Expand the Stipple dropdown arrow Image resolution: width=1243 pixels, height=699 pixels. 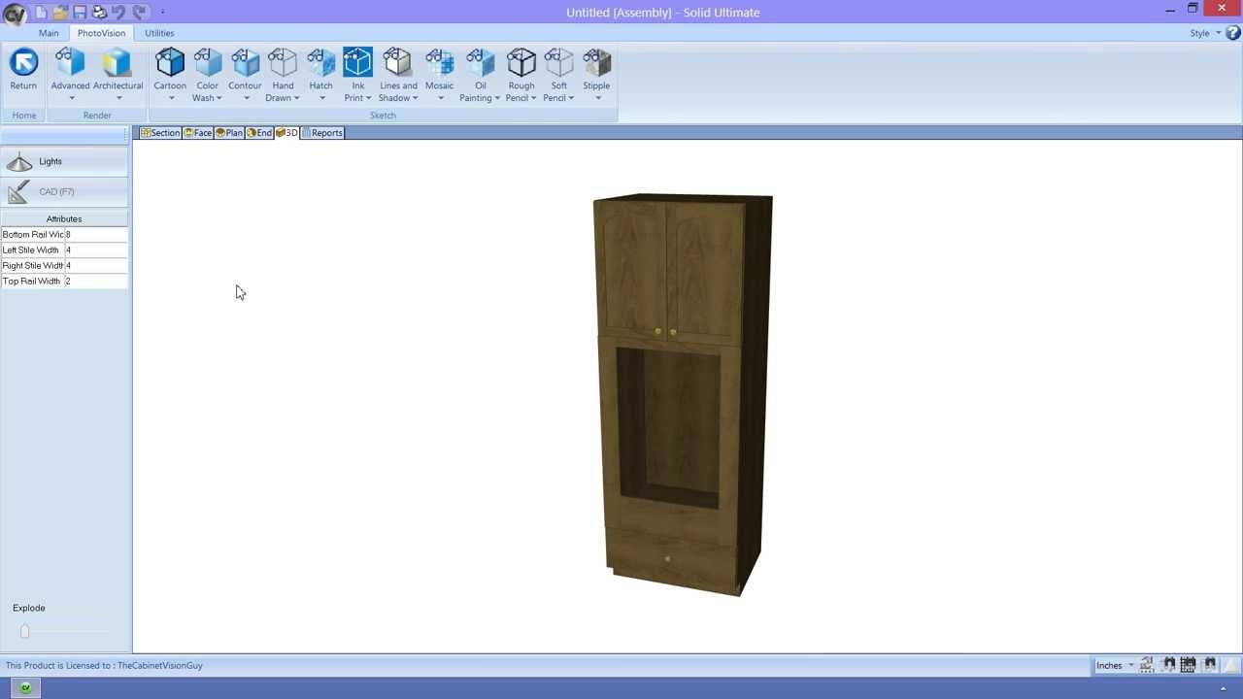click(x=598, y=98)
